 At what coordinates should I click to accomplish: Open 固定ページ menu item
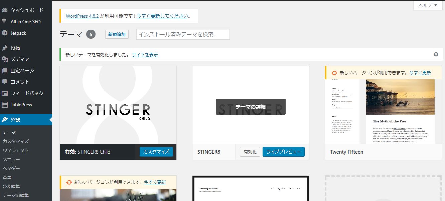tap(26, 71)
